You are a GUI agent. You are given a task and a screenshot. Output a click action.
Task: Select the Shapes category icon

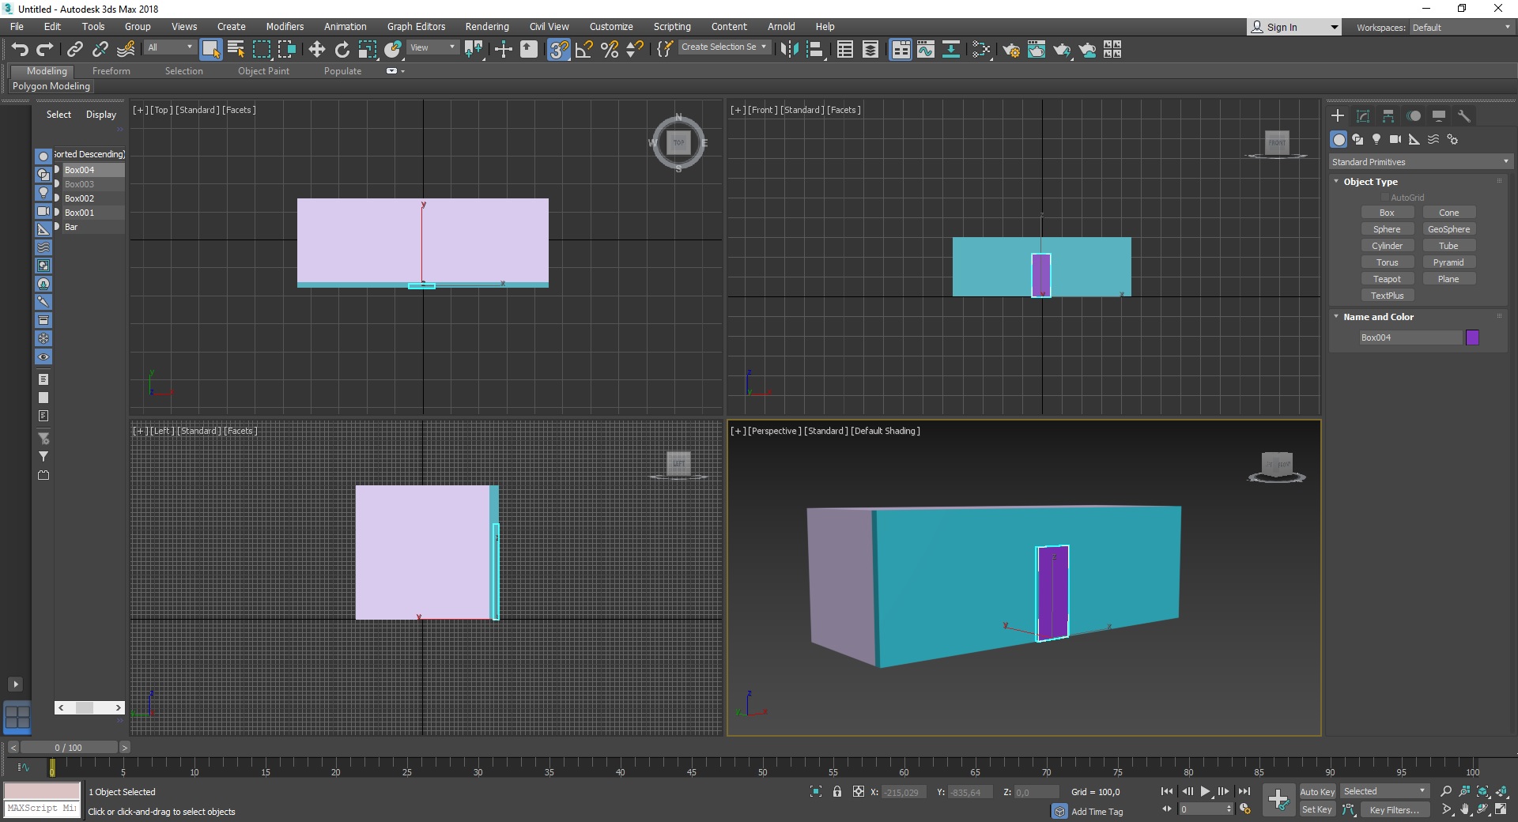[x=1358, y=140]
